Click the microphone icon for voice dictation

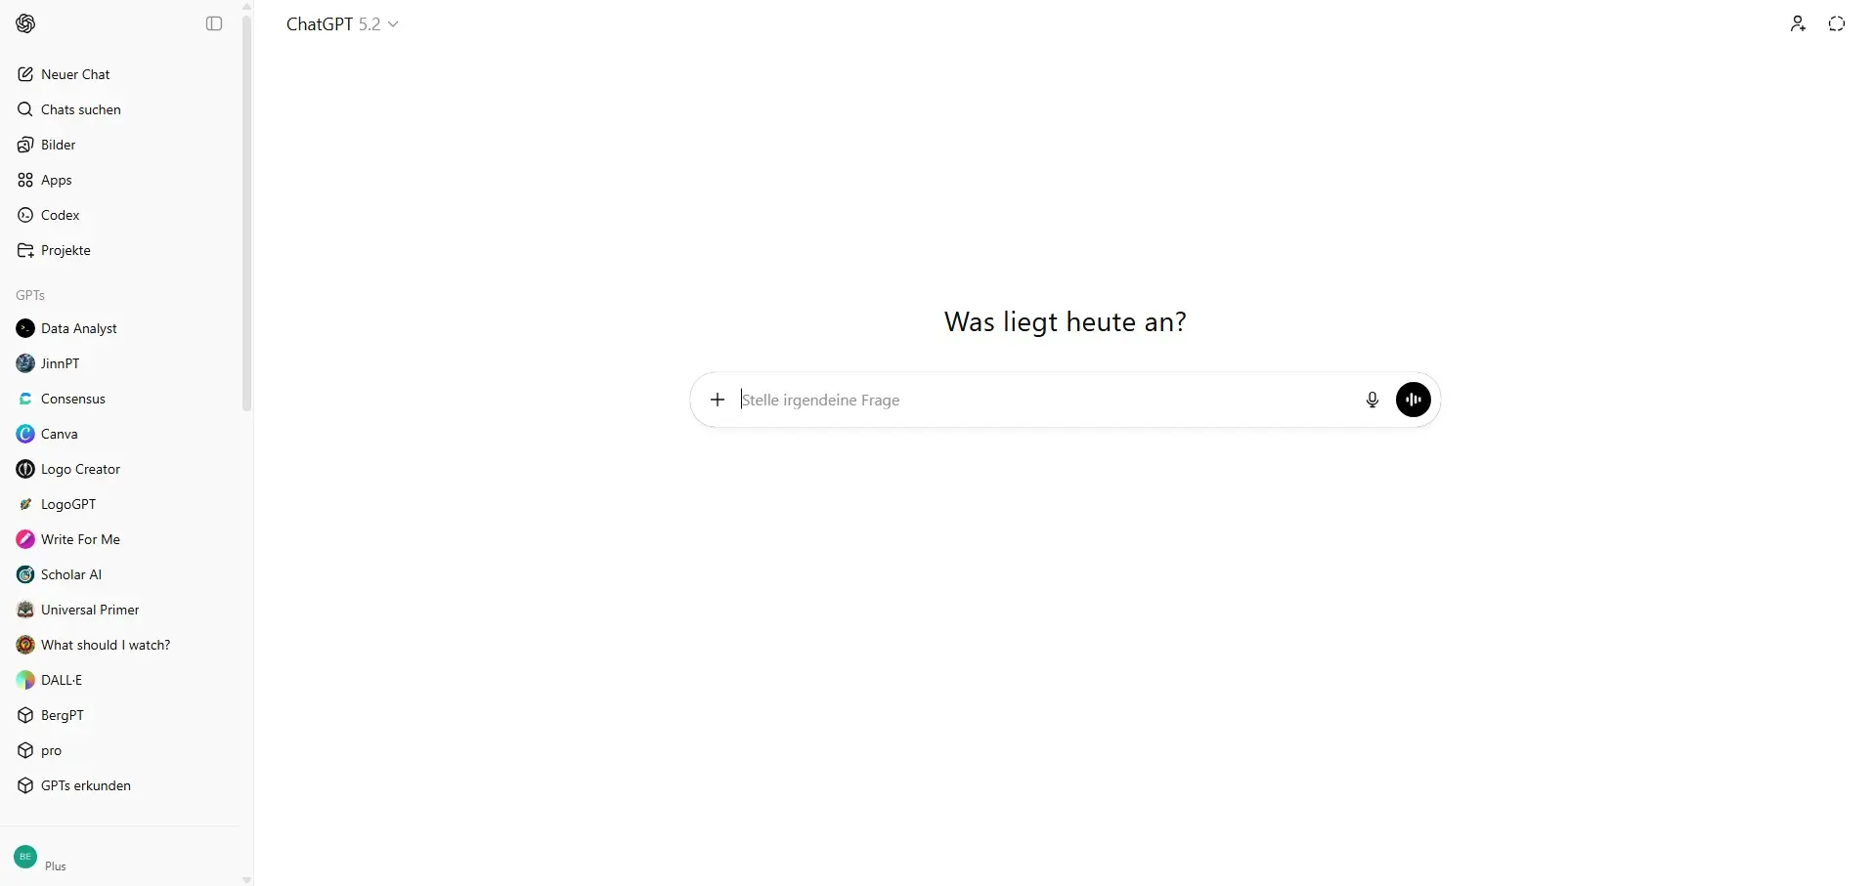point(1372,400)
